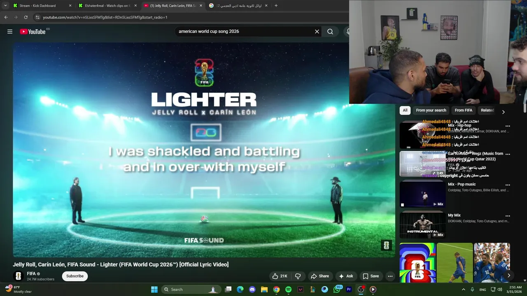
Task: Open the Ask AI button
Action: click(x=346, y=276)
